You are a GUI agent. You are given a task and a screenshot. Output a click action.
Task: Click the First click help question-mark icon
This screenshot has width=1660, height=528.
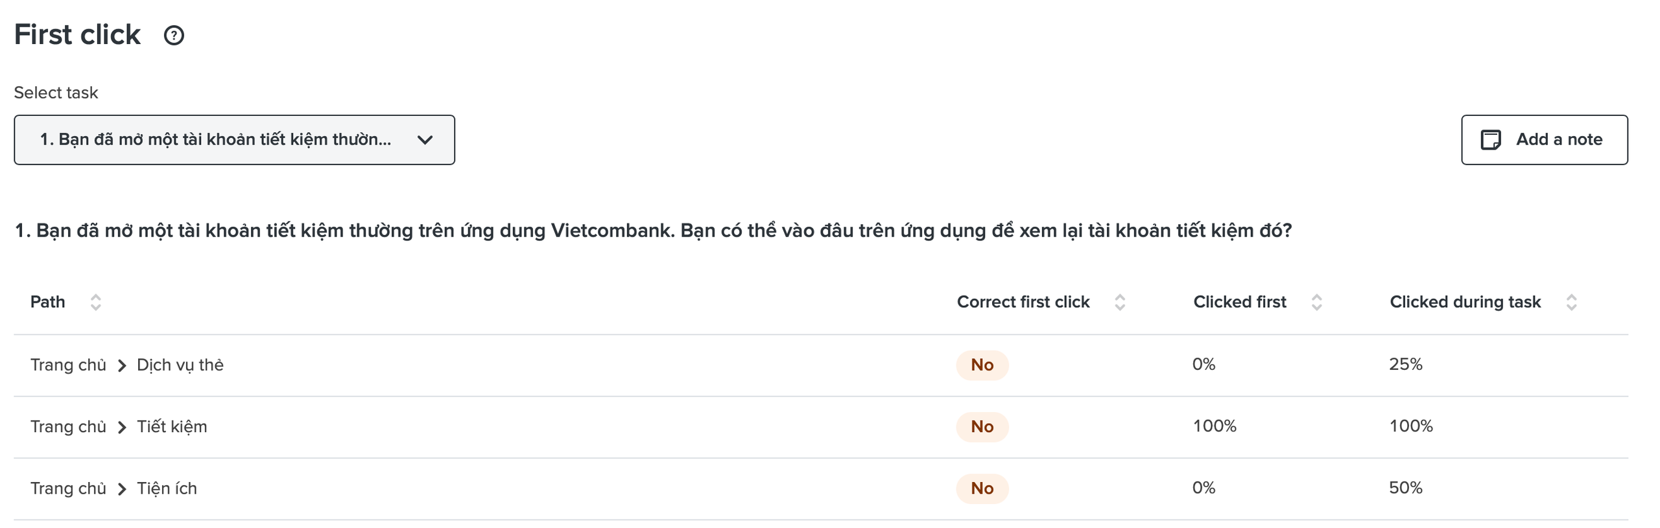point(173,35)
